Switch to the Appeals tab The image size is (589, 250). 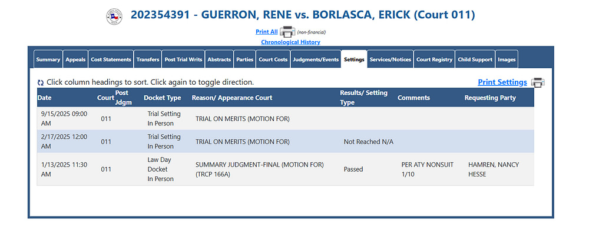point(75,59)
